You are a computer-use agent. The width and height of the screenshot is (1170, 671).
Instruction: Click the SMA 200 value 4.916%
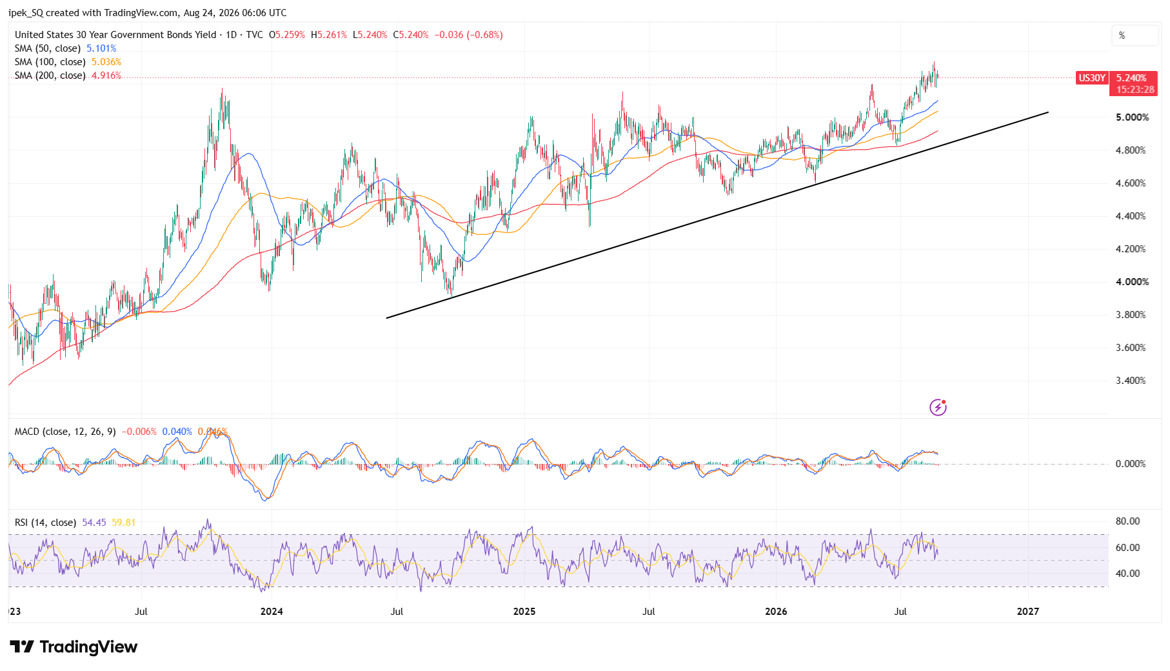pyautogui.click(x=106, y=75)
